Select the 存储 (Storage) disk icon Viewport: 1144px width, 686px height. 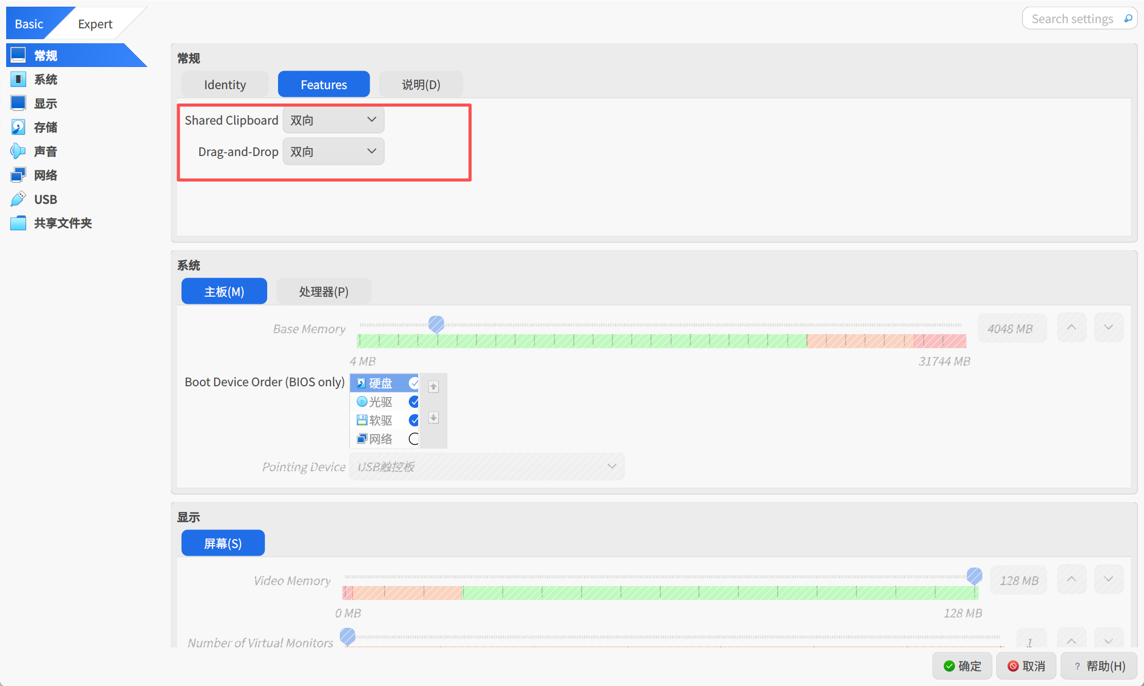point(18,127)
